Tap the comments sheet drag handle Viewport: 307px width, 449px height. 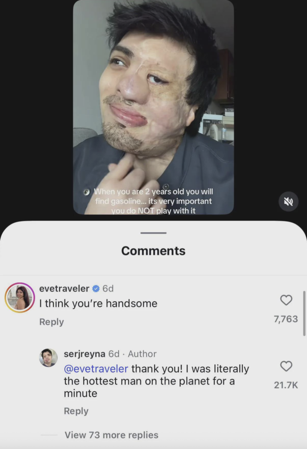click(153, 233)
